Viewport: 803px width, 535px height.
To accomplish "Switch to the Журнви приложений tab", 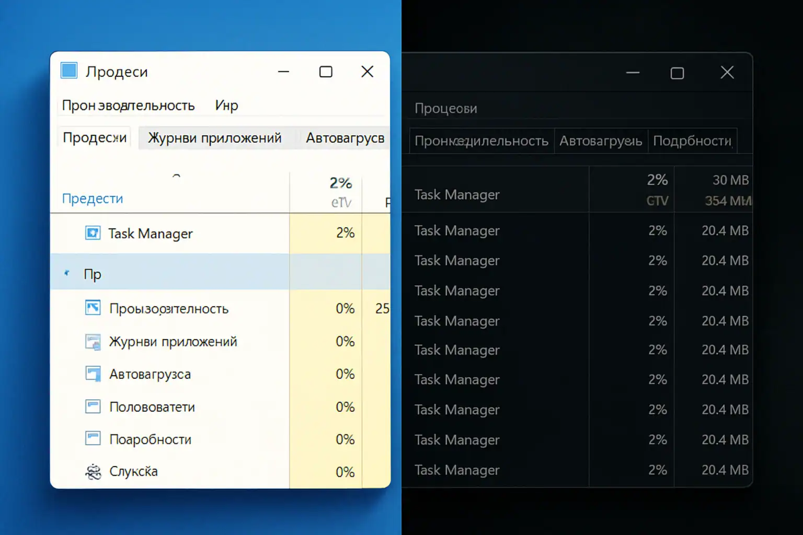I will pos(215,137).
